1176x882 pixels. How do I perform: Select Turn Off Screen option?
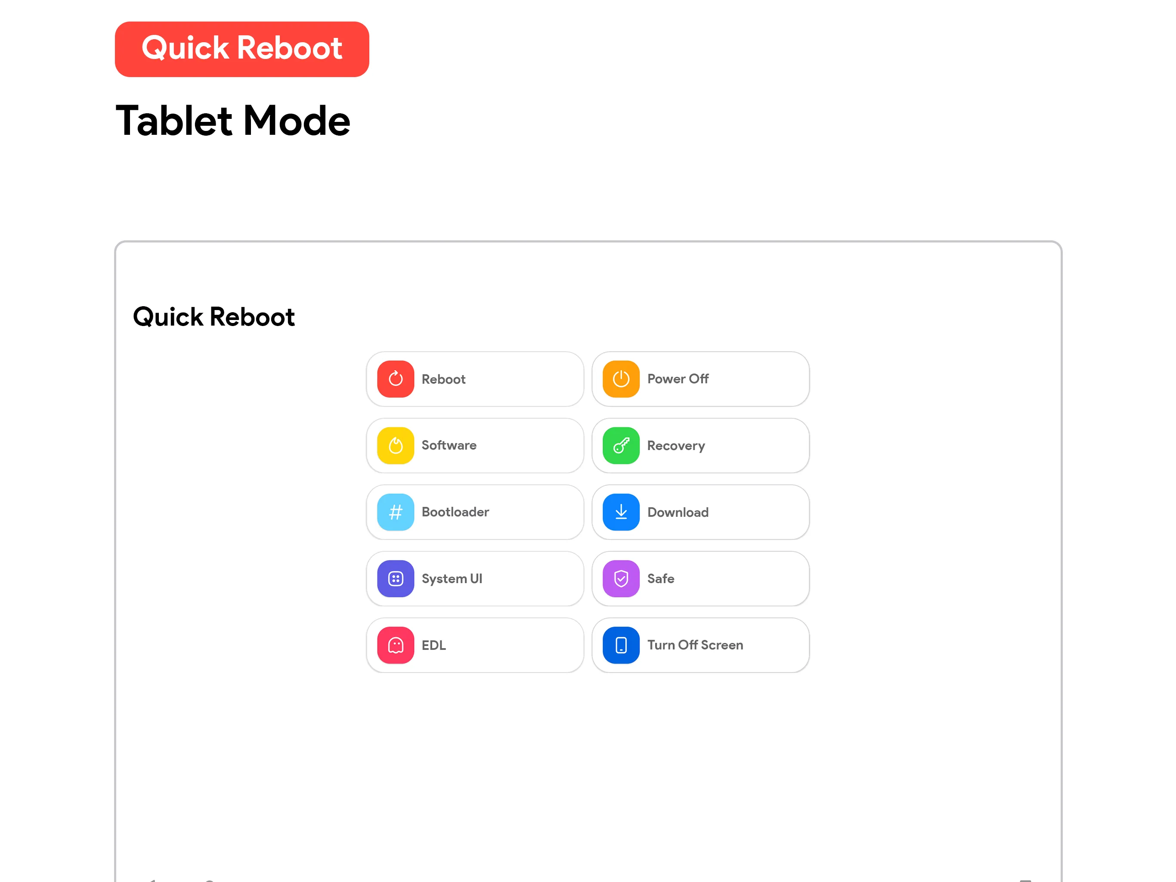699,645
